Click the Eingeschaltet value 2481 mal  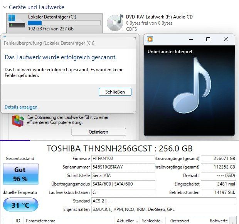tap(219, 184)
